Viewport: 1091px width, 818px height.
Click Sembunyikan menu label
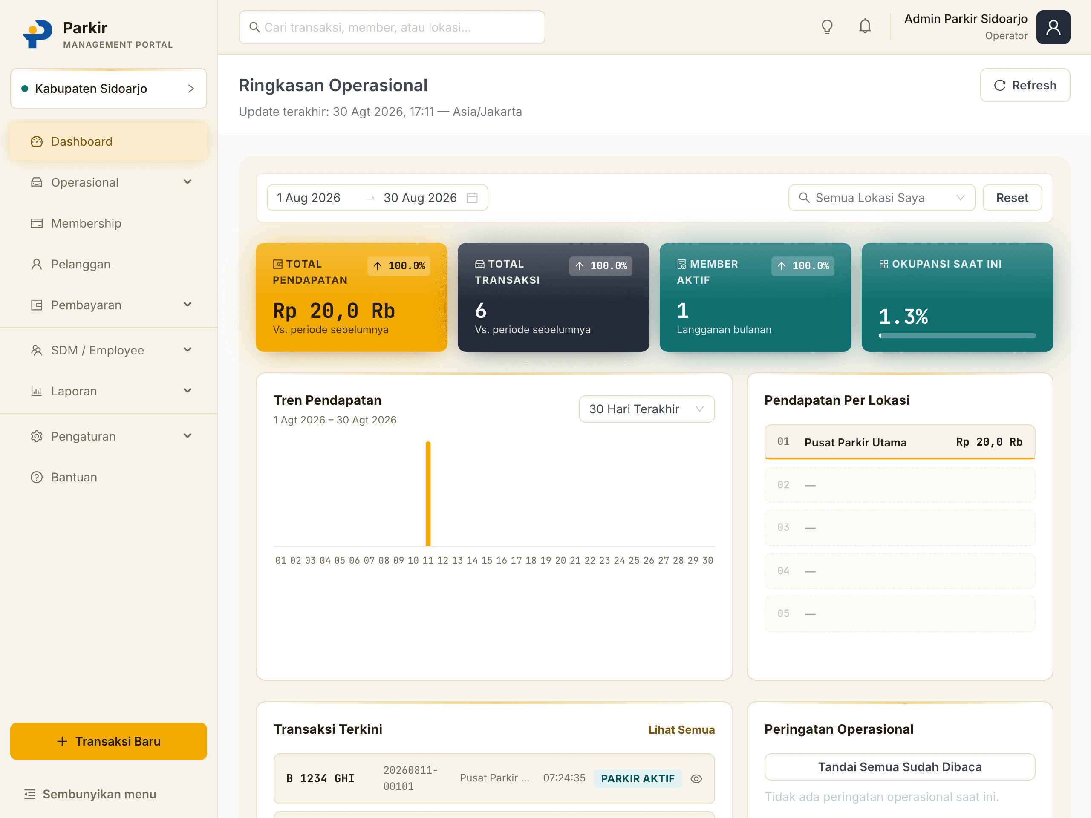[100, 794]
